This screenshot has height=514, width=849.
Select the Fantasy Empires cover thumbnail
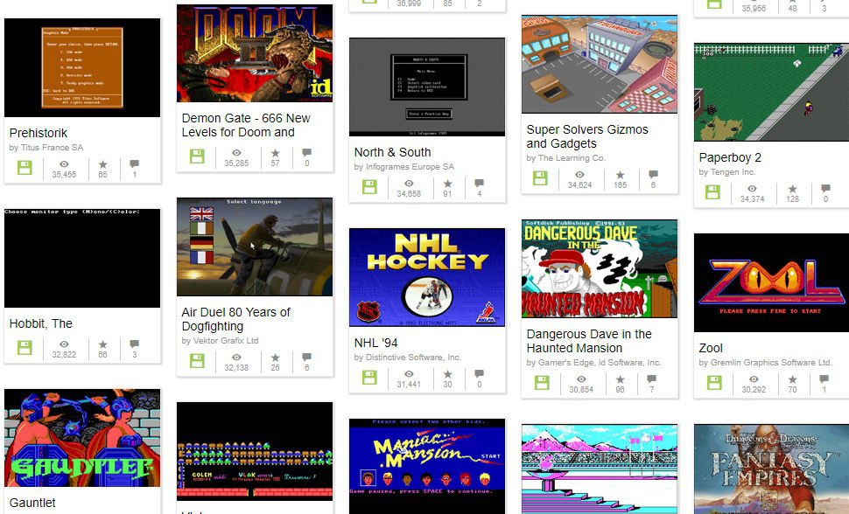point(771,469)
